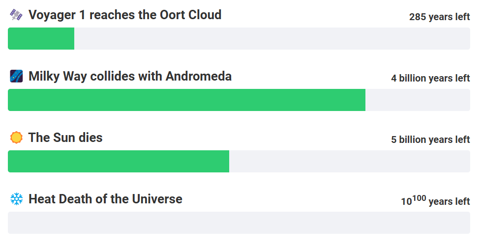This screenshot has width=481, height=250.
Task: Click the empty Heat Death progress bar
Action: pos(239,222)
